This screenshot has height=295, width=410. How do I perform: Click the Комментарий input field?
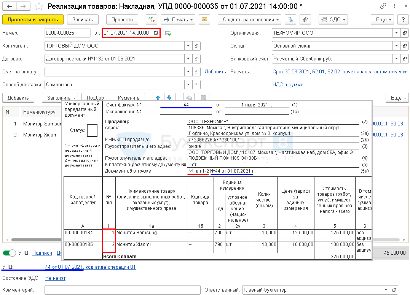tap(122, 290)
